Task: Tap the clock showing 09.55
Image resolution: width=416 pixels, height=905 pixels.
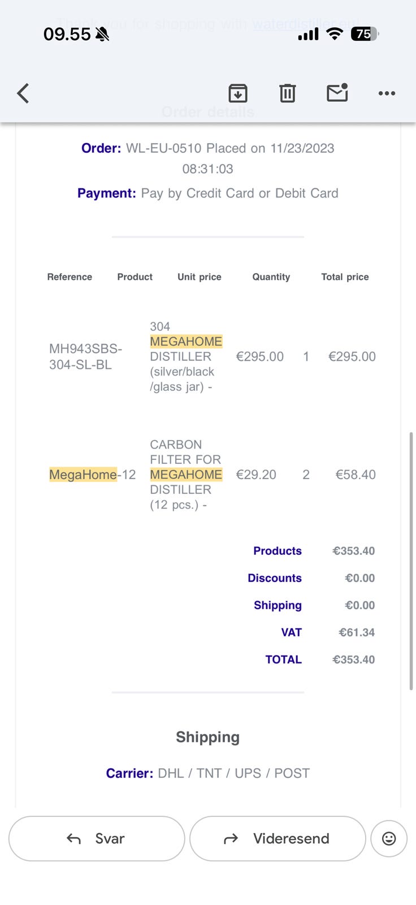Action: point(67,34)
